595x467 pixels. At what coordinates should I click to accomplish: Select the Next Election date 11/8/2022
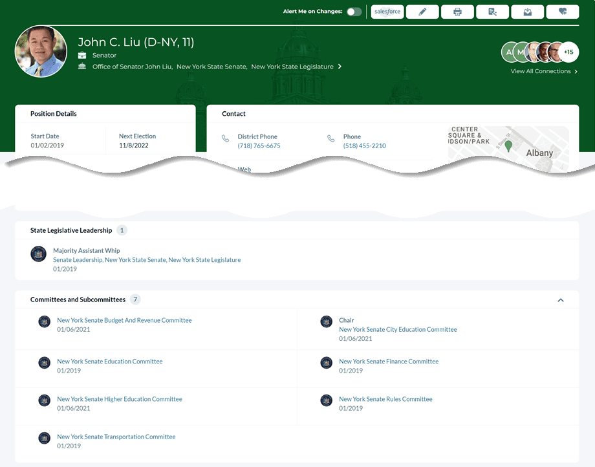tap(134, 146)
